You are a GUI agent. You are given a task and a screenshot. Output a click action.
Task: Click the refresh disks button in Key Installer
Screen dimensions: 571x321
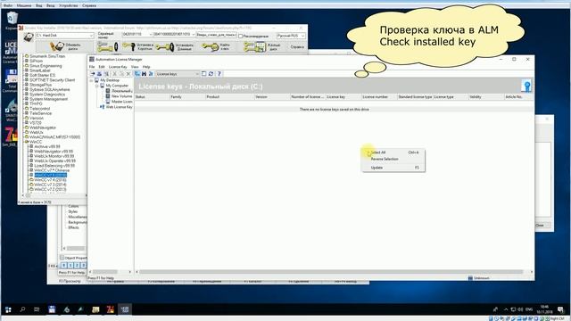[65, 46]
